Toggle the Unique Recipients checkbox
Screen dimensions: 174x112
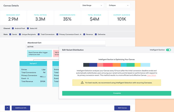[20, 35]
